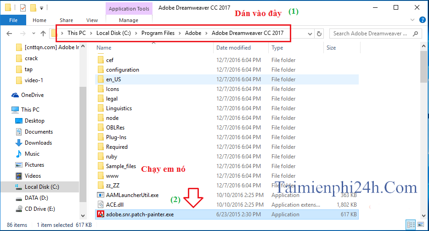Click the navigation pane scroll down arrow
Viewport: 429px width, 231px height.
click(83, 216)
